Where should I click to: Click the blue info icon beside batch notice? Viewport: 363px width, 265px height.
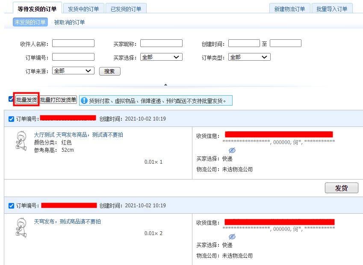[84, 100]
